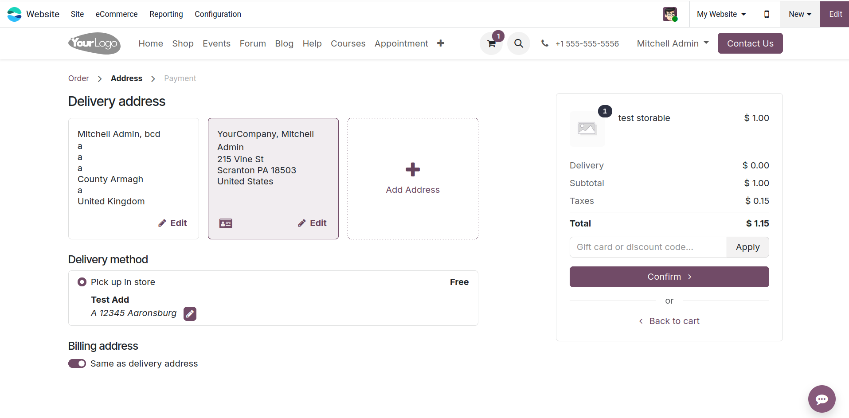Expand the My Website dropdown
This screenshot has width=849, height=418.
coord(721,14)
